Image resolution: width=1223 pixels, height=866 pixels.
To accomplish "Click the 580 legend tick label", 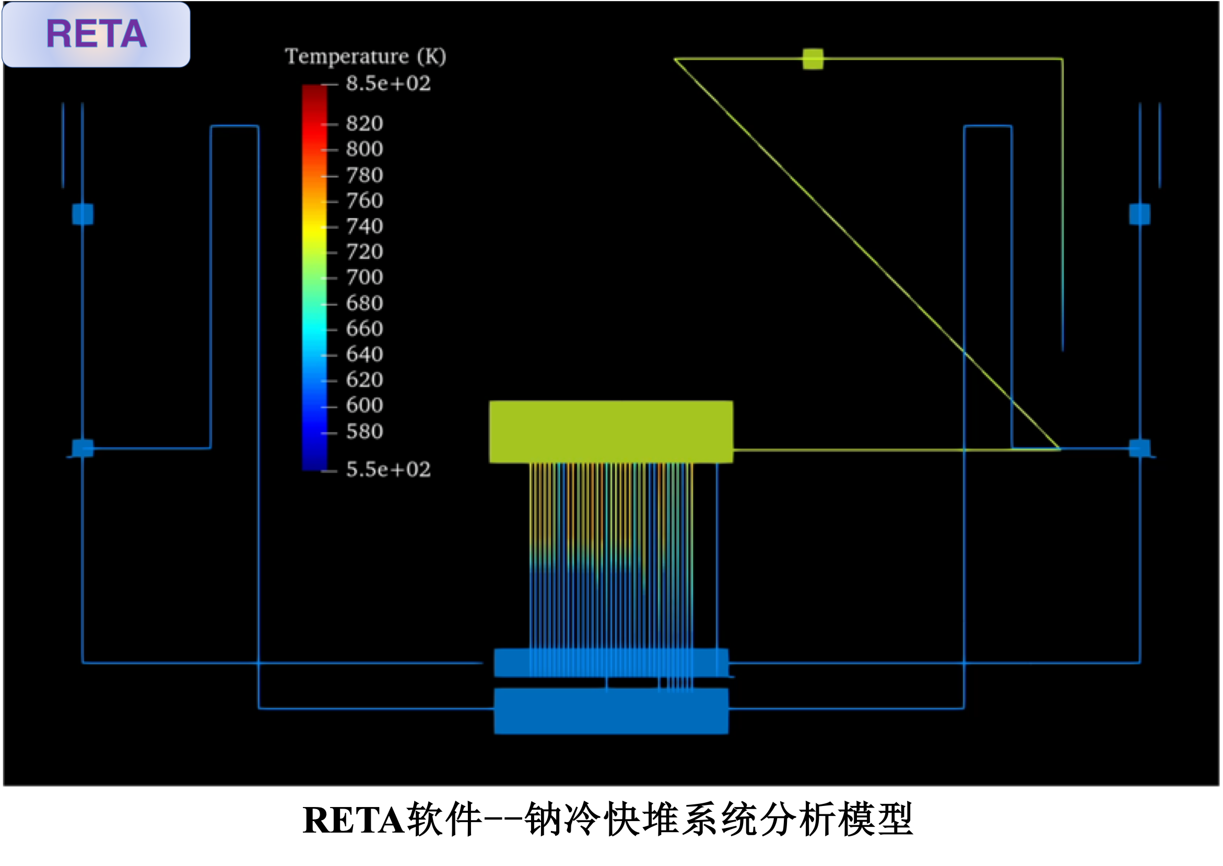I will (365, 432).
